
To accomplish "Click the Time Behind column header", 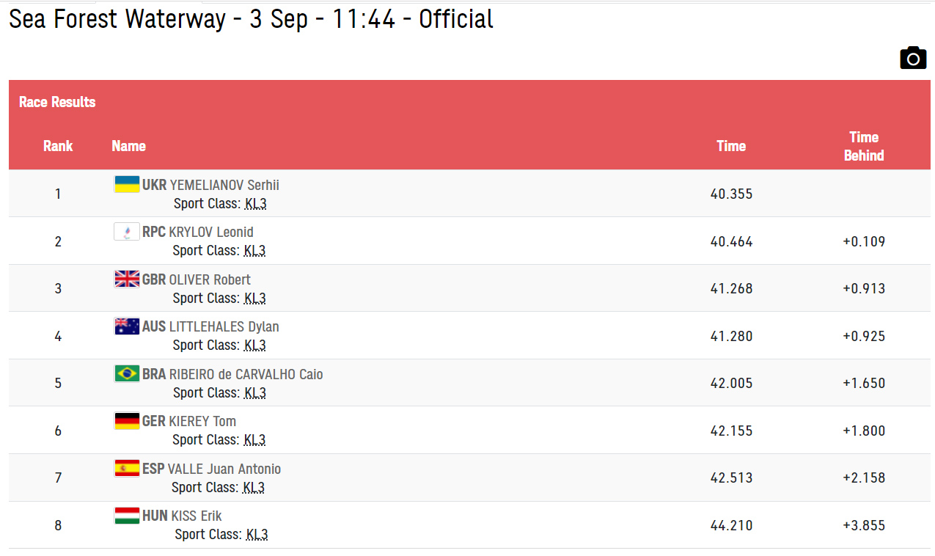I will [864, 146].
